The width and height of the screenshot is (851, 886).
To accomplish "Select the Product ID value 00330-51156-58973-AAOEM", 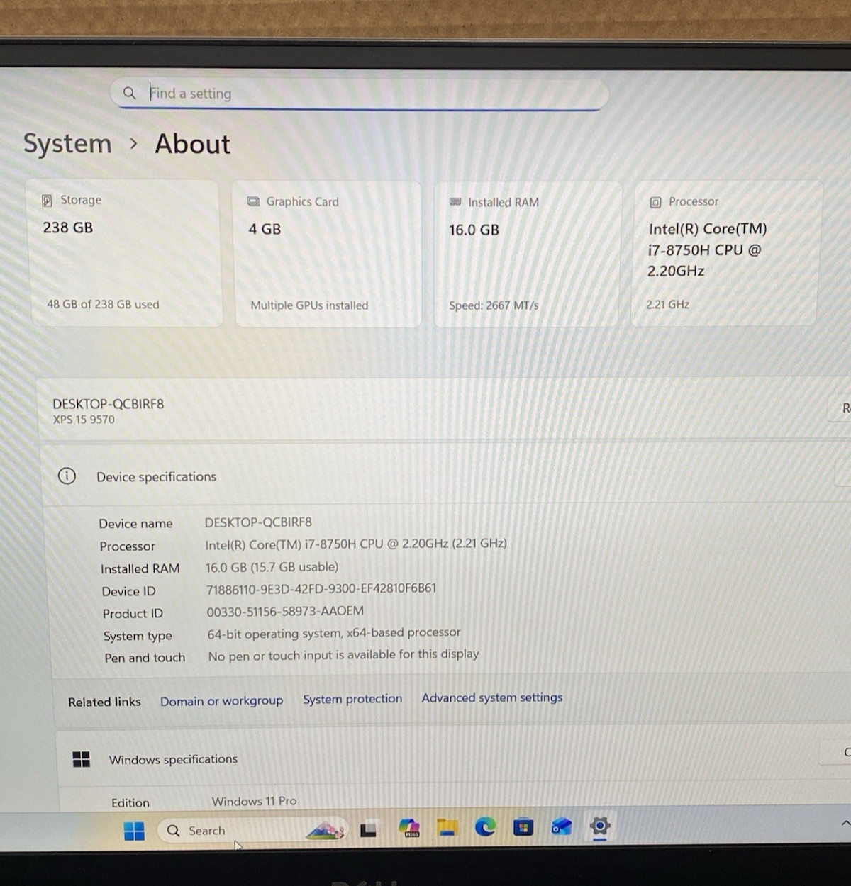I will click(285, 611).
